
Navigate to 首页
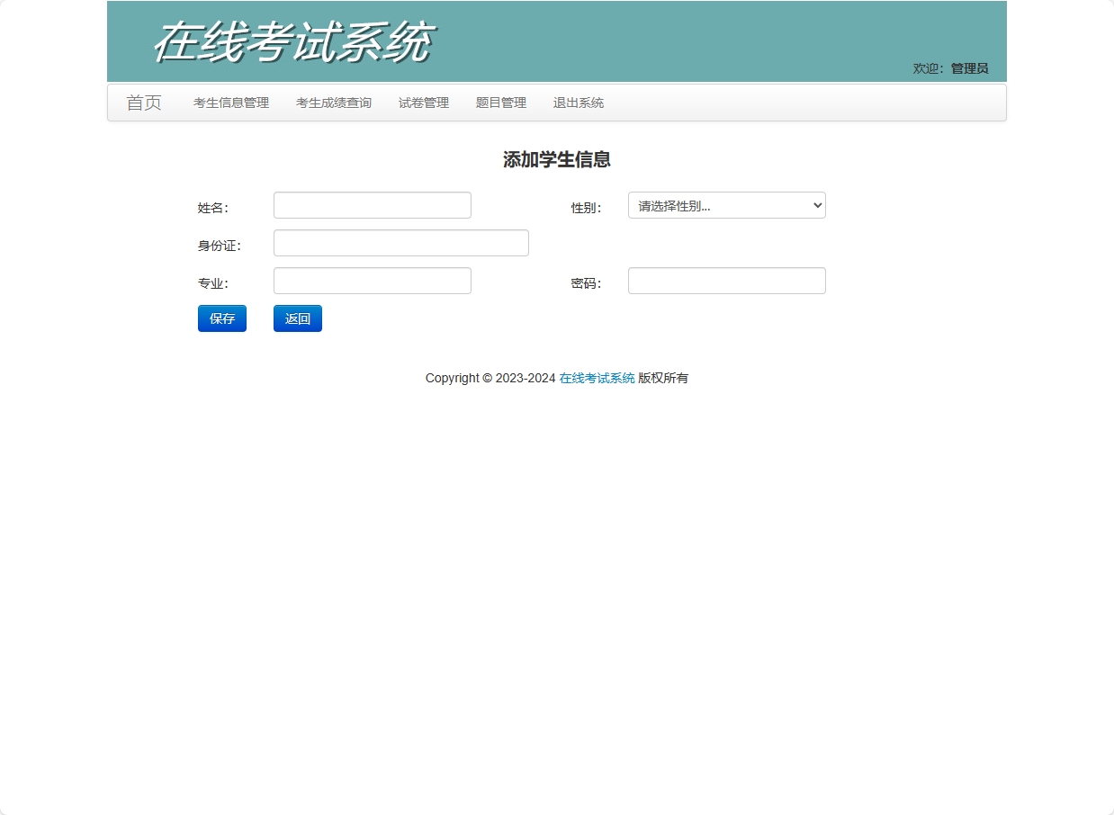[144, 103]
